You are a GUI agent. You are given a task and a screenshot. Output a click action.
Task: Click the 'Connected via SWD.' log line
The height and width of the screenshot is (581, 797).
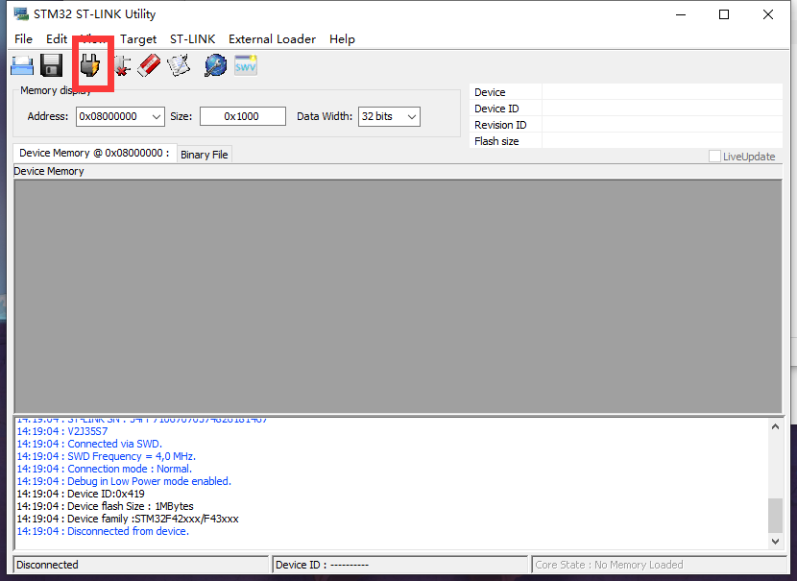pyautogui.click(x=89, y=444)
